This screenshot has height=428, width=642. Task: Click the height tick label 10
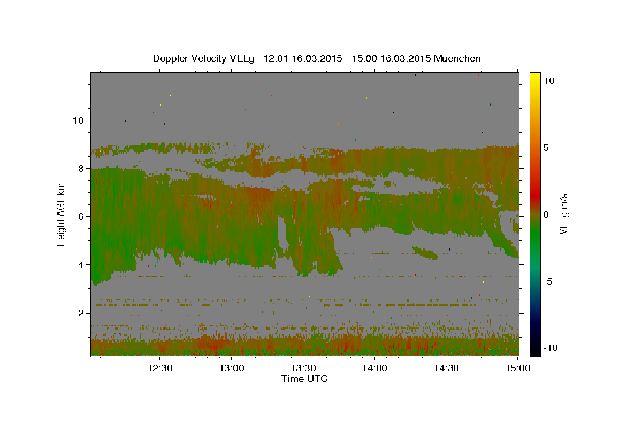[x=79, y=120]
